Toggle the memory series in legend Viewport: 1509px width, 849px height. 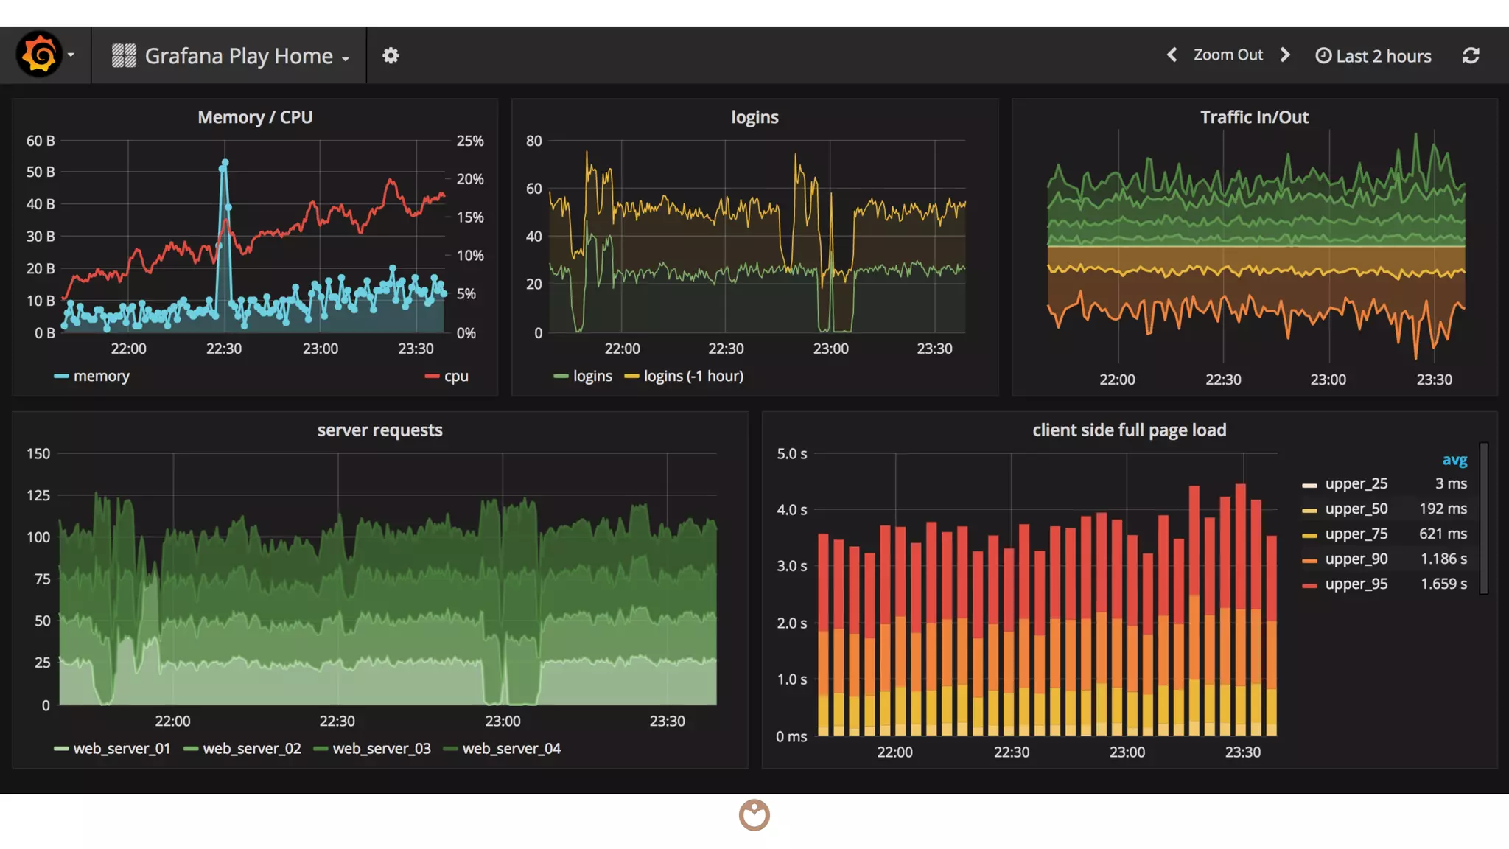pos(101,376)
